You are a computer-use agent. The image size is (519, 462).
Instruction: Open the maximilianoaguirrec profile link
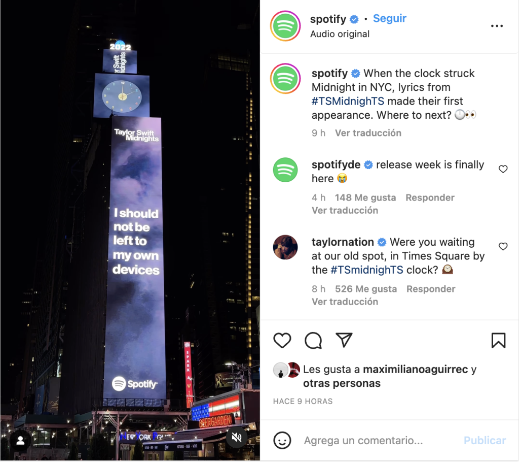[416, 369]
